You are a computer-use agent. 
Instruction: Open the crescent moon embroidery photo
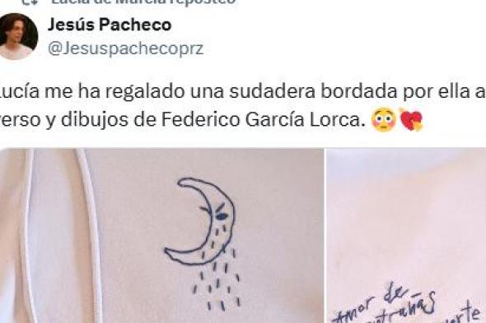pos(161,236)
